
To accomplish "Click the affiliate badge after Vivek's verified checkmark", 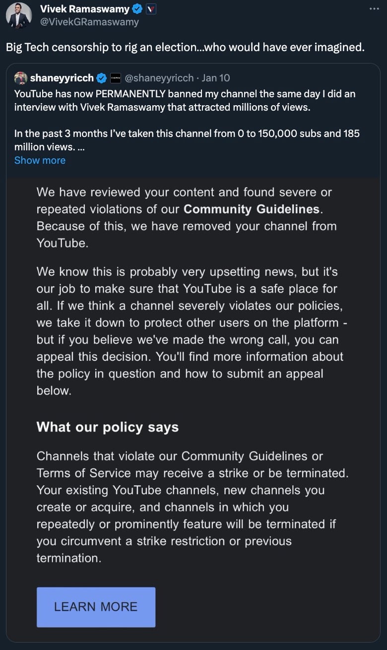I will pos(151,9).
